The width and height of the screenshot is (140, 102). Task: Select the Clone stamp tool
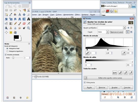click(x=11, y=28)
